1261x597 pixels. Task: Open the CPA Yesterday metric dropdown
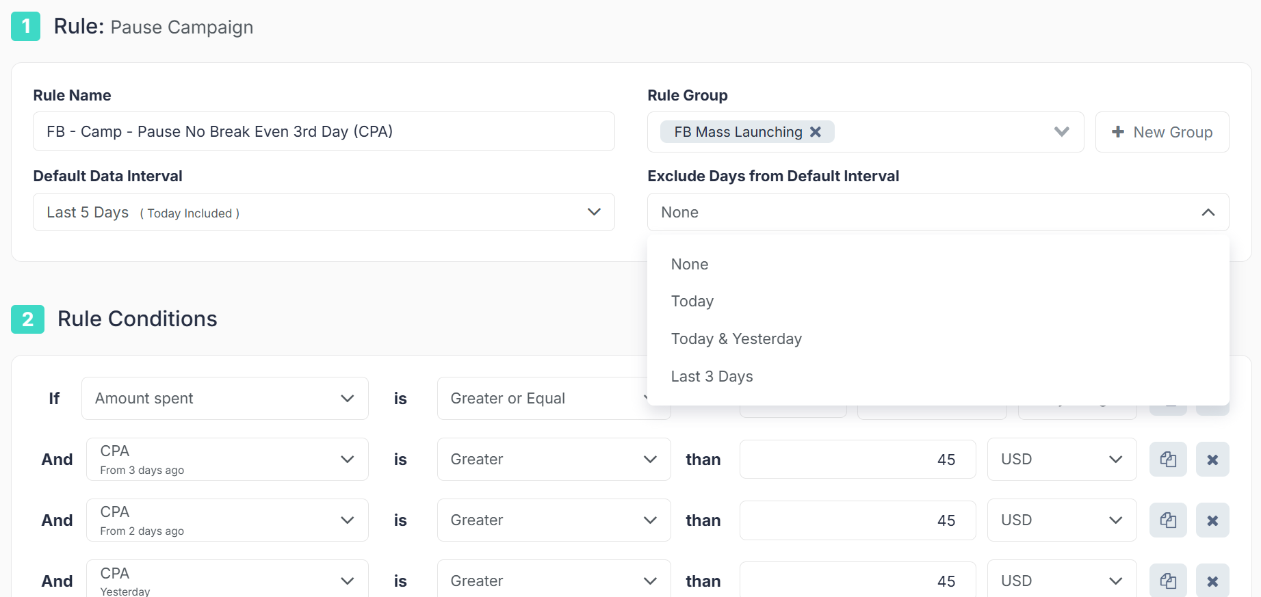227,579
